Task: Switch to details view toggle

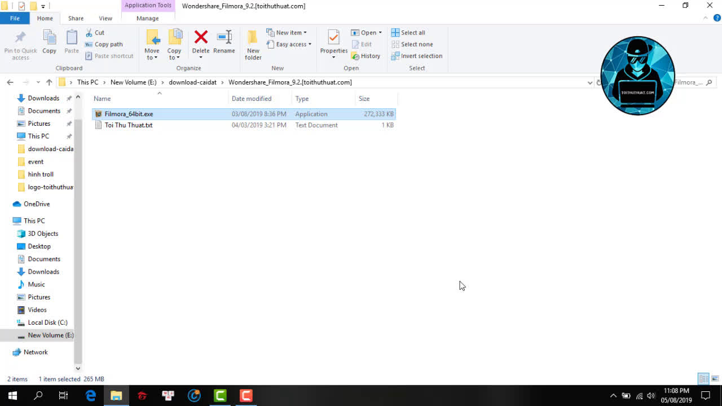Action: pos(703,379)
